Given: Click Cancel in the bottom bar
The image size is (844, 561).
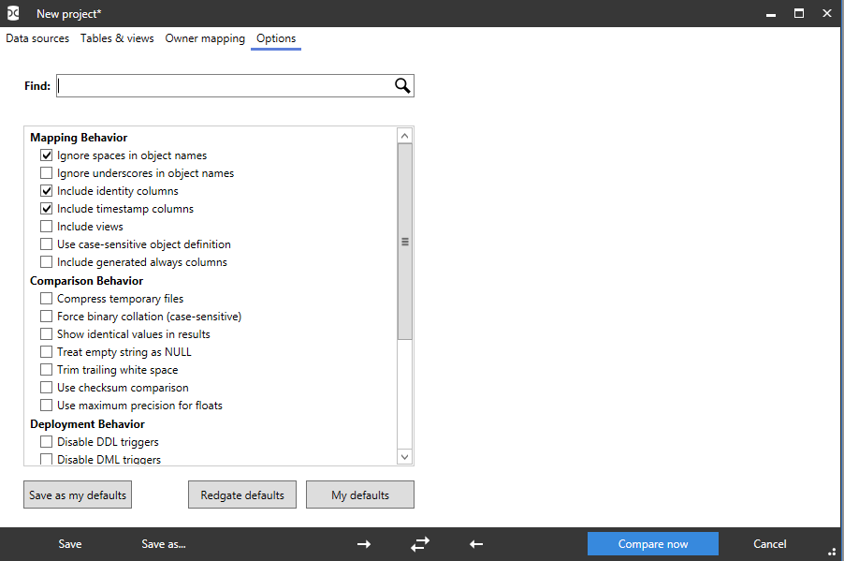Looking at the screenshot, I should (x=770, y=544).
